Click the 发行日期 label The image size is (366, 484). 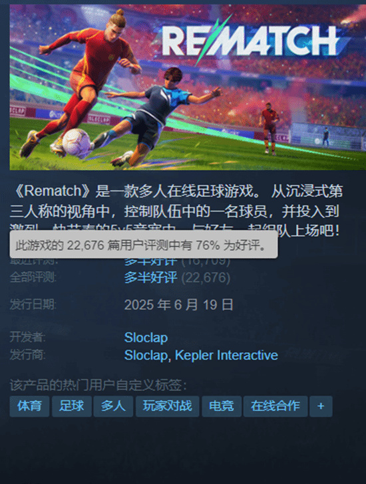pyautogui.click(x=33, y=304)
